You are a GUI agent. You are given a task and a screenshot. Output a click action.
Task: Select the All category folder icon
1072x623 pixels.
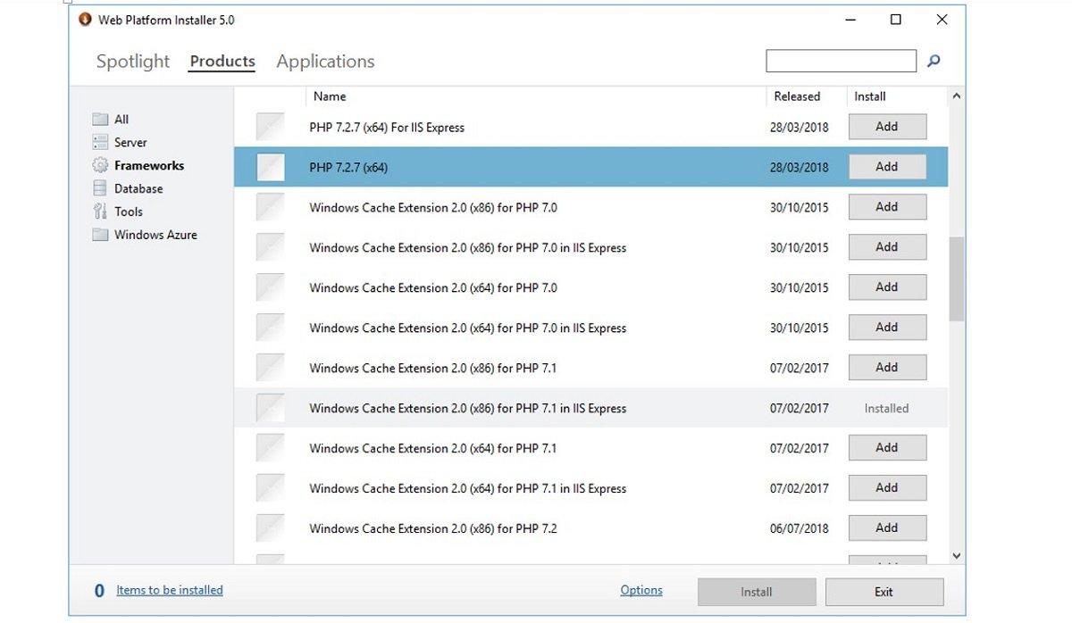[100, 120]
